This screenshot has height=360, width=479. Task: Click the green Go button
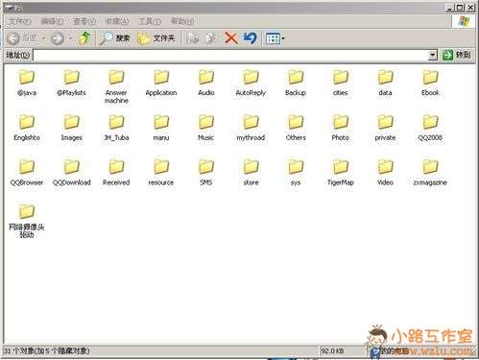tap(456, 55)
